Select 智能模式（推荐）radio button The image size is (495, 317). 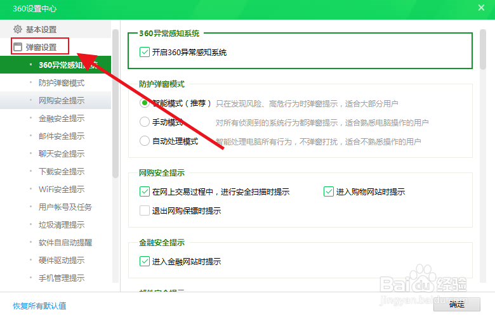coord(144,103)
